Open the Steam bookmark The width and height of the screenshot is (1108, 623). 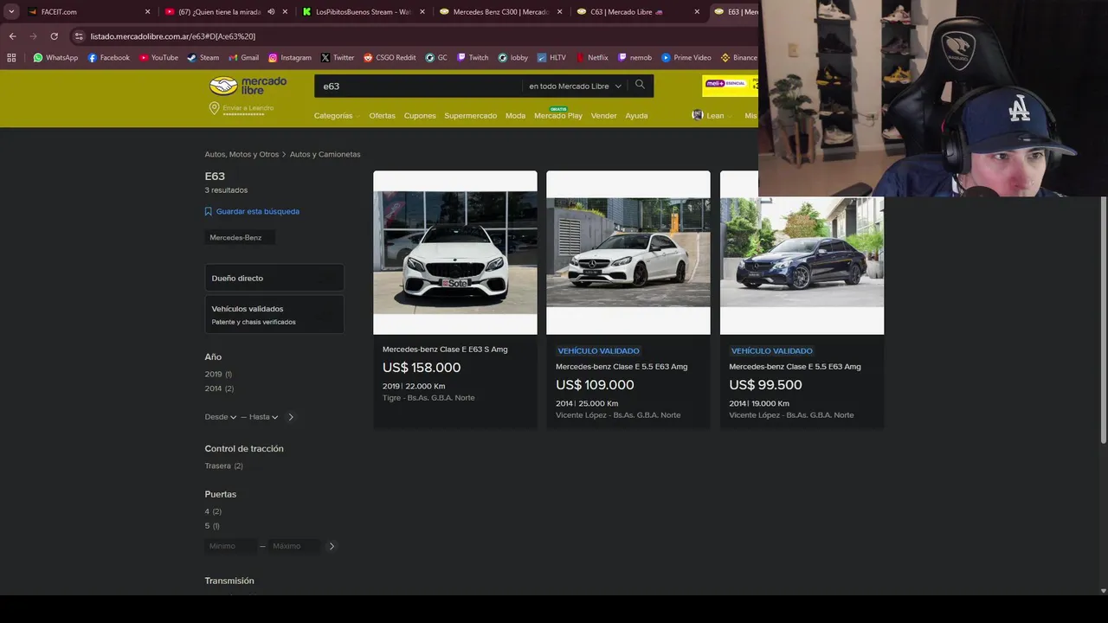203,58
